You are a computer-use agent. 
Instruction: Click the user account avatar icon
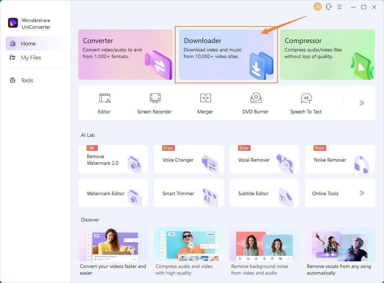pos(318,7)
